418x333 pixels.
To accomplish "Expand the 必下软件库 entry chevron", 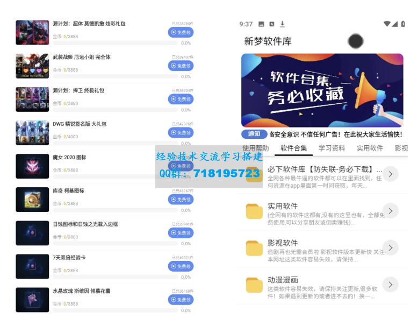I will [x=391, y=174].
